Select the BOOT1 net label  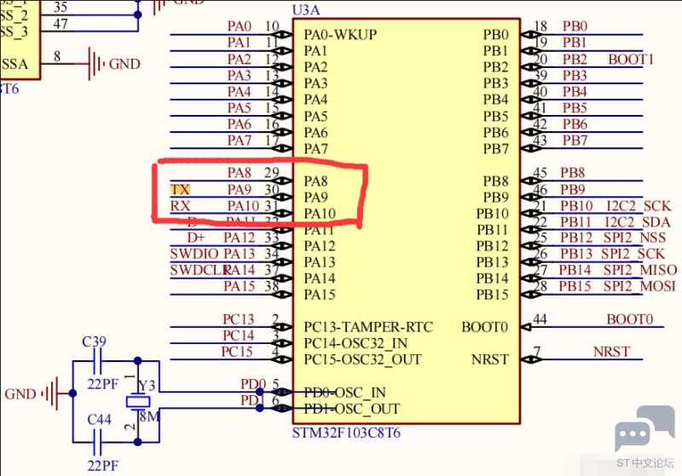tap(631, 59)
